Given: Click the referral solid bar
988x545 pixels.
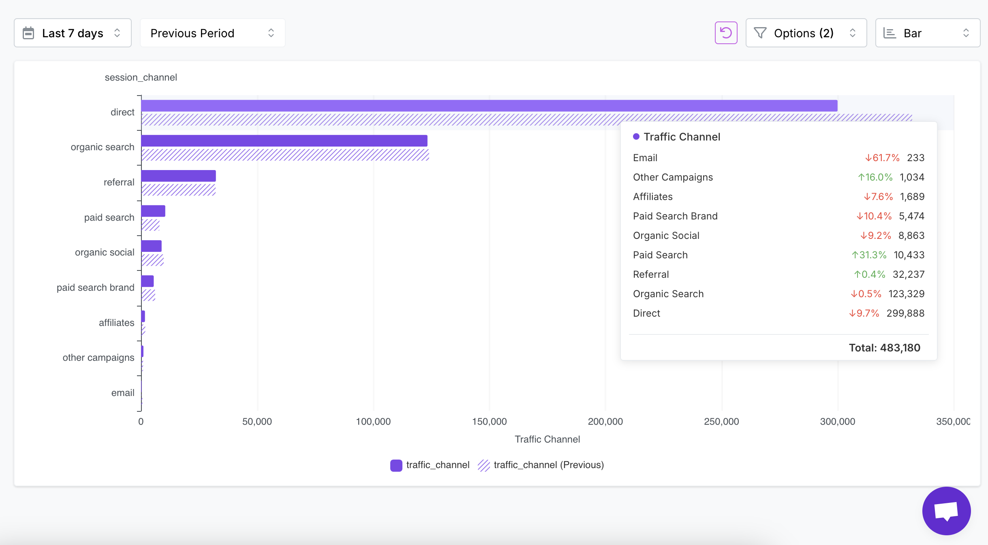Looking at the screenshot, I should click(x=178, y=176).
